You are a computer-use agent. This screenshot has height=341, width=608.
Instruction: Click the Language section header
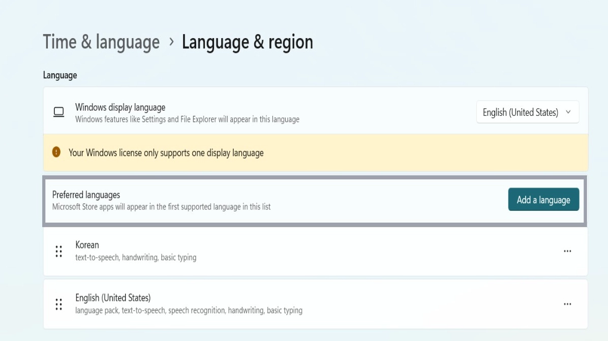59,75
